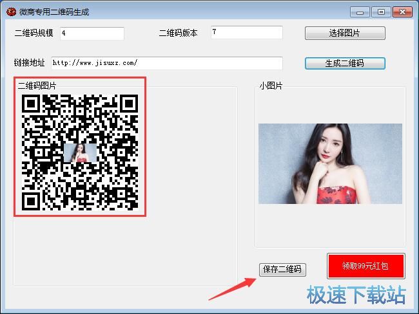The width and height of the screenshot is (419, 314).
Task: Select the 链接地址 URL field
Action: pyautogui.click(x=167, y=63)
